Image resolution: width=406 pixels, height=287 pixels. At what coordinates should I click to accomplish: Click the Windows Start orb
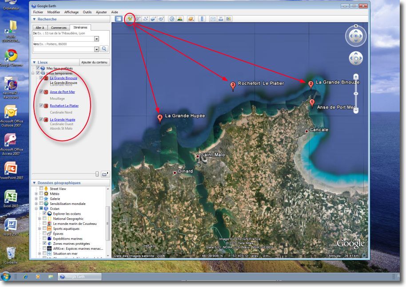pyautogui.click(x=6, y=276)
